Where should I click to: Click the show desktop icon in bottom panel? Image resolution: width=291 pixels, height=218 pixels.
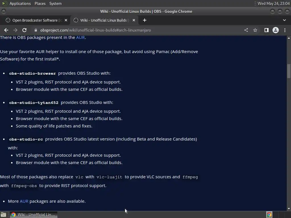coord(3,215)
